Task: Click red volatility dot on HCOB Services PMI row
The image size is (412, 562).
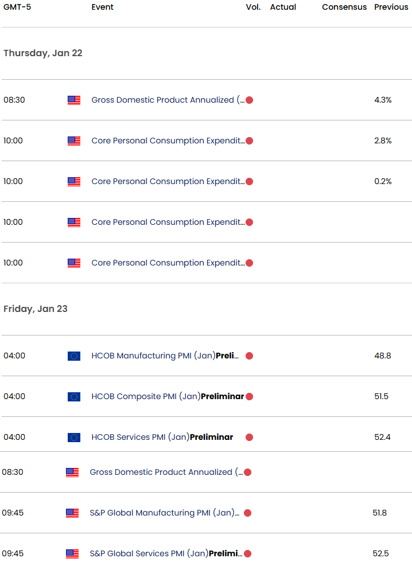Action: coord(249,438)
